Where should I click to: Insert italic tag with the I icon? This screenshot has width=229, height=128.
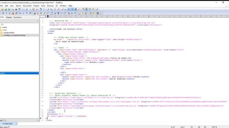click(x=6, y=13)
